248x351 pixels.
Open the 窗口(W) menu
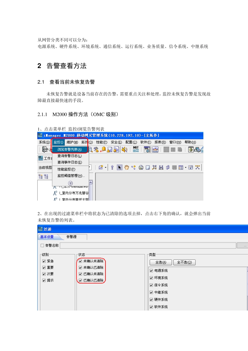click(x=175, y=142)
